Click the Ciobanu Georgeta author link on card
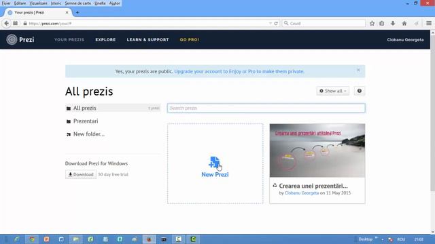 302,192
